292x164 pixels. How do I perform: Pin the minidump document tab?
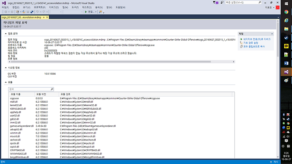[44, 17]
